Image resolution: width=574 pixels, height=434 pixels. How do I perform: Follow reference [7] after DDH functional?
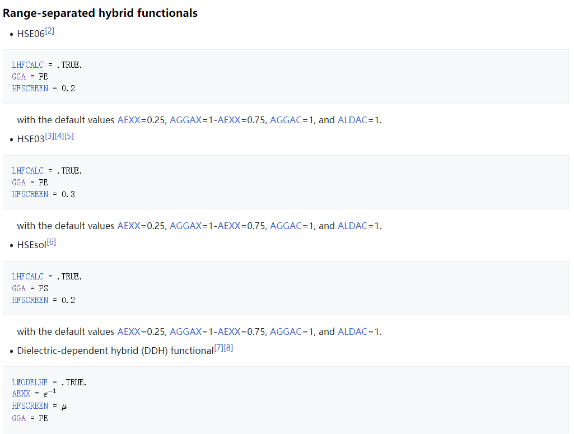point(218,348)
